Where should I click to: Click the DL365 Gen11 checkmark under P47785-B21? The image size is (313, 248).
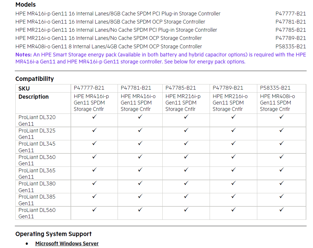coord(186,170)
